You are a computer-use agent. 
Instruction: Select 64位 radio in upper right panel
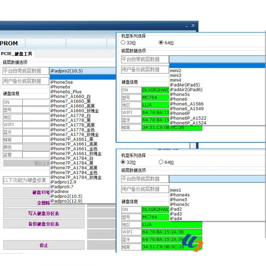pos(161,43)
